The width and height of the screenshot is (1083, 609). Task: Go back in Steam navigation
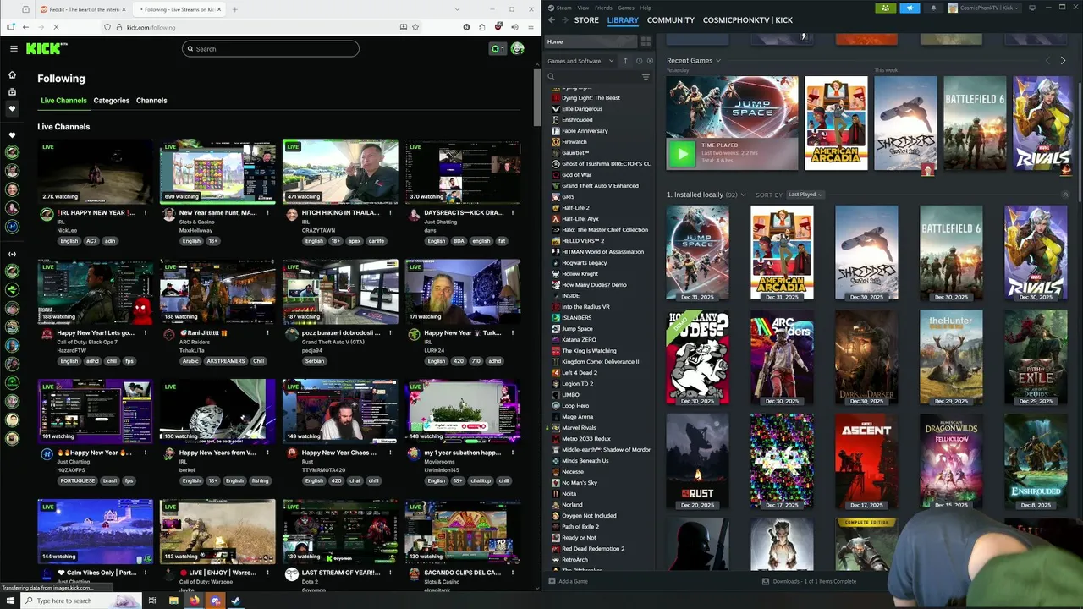552,19
